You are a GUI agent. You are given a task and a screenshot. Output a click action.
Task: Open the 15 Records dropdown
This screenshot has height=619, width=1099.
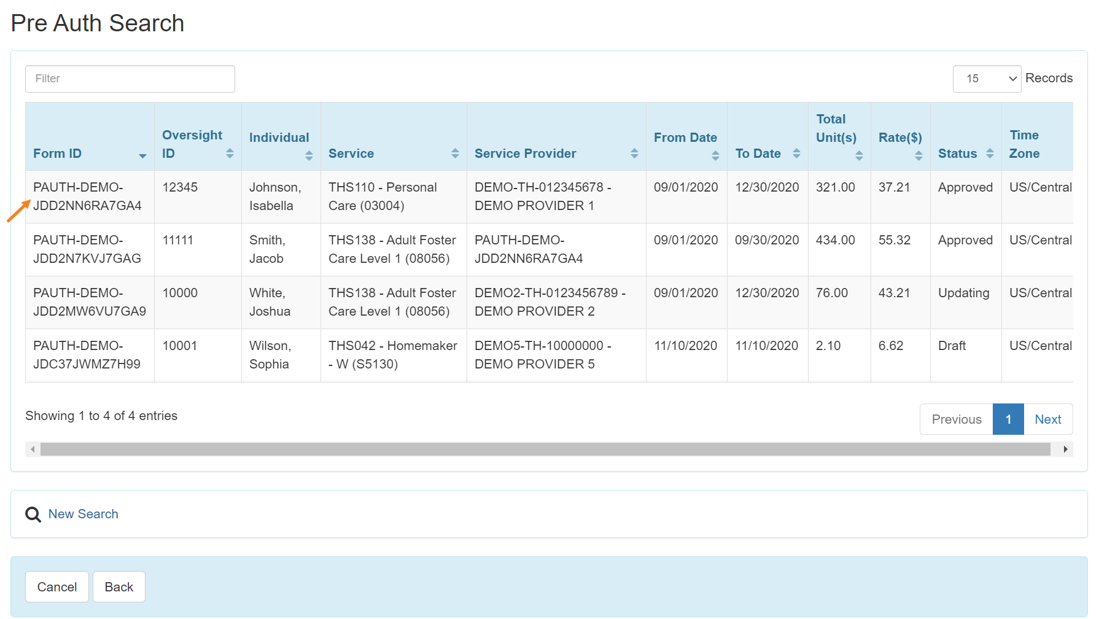[x=986, y=79]
